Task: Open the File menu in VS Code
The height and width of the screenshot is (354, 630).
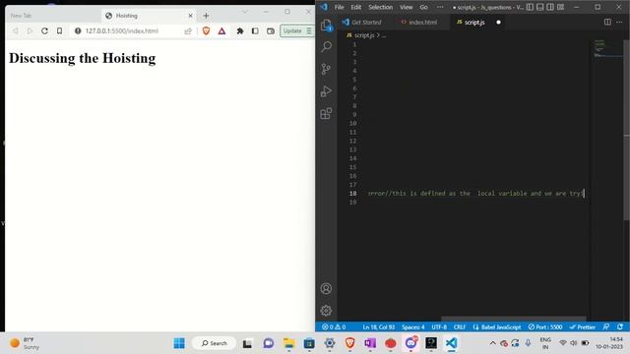Action: point(339,7)
